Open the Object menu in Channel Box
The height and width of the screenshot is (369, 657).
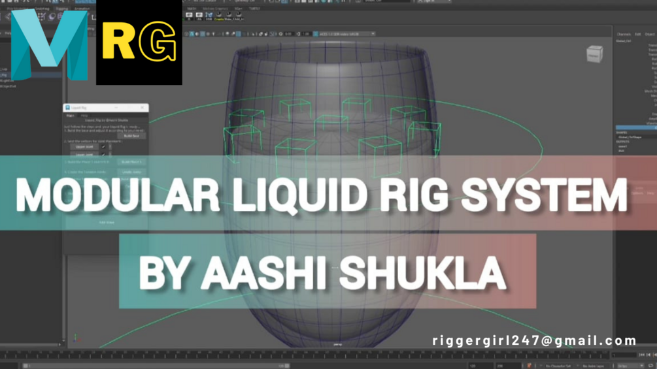[x=650, y=35]
